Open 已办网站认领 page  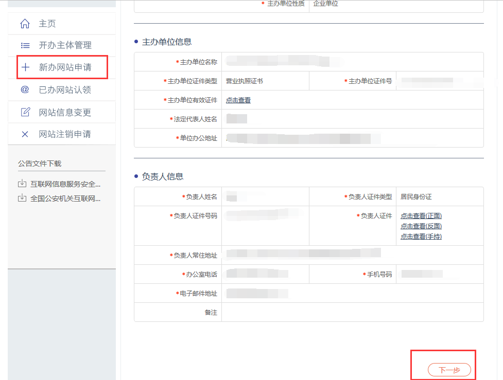[x=65, y=89]
